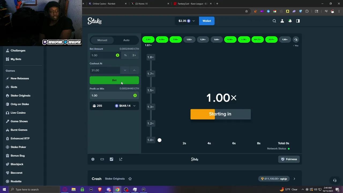Open the Windows notification center icon
The height and width of the screenshot is (193, 343).
tap(337, 190)
